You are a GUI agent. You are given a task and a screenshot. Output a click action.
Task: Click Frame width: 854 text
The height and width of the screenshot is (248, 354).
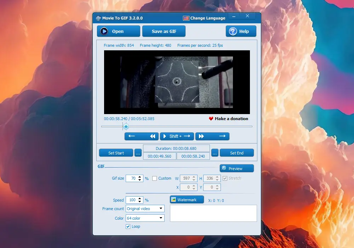[119, 45]
